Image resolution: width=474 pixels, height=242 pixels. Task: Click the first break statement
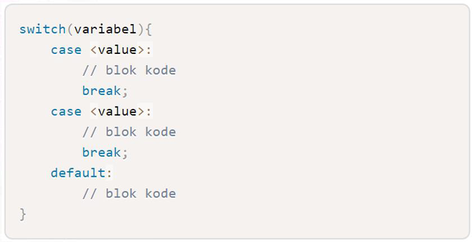[105, 91]
